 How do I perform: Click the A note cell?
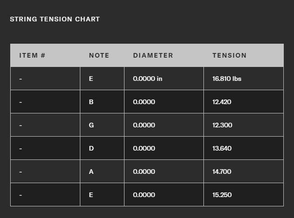(91, 172)
